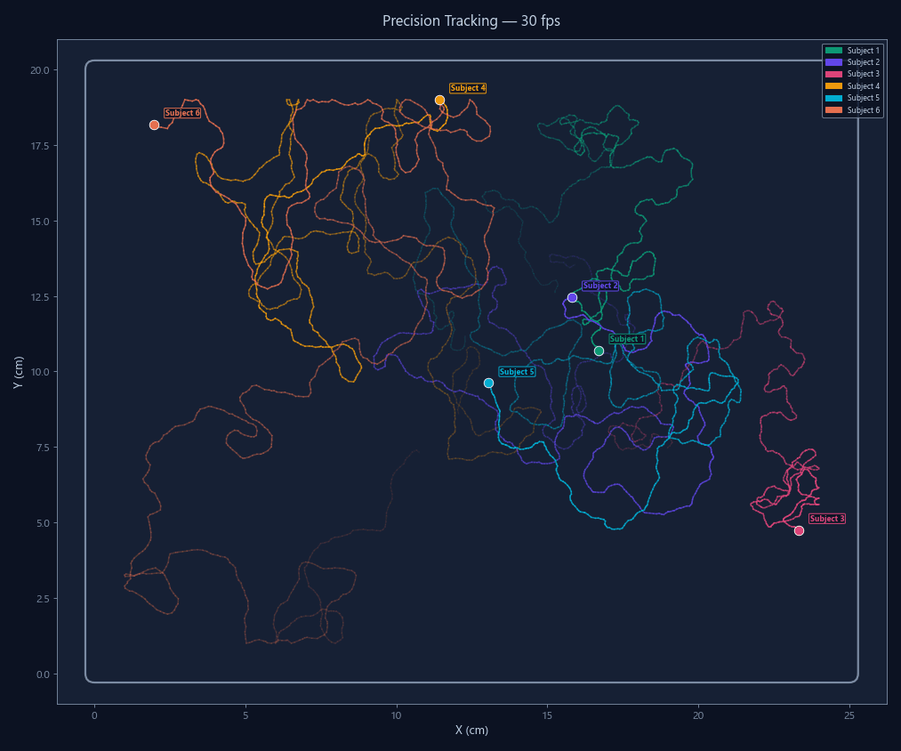The image size is (901, 751).
Task: Click Subject 5's cyan endpoint marker dot
Action: tap(488, 382)
